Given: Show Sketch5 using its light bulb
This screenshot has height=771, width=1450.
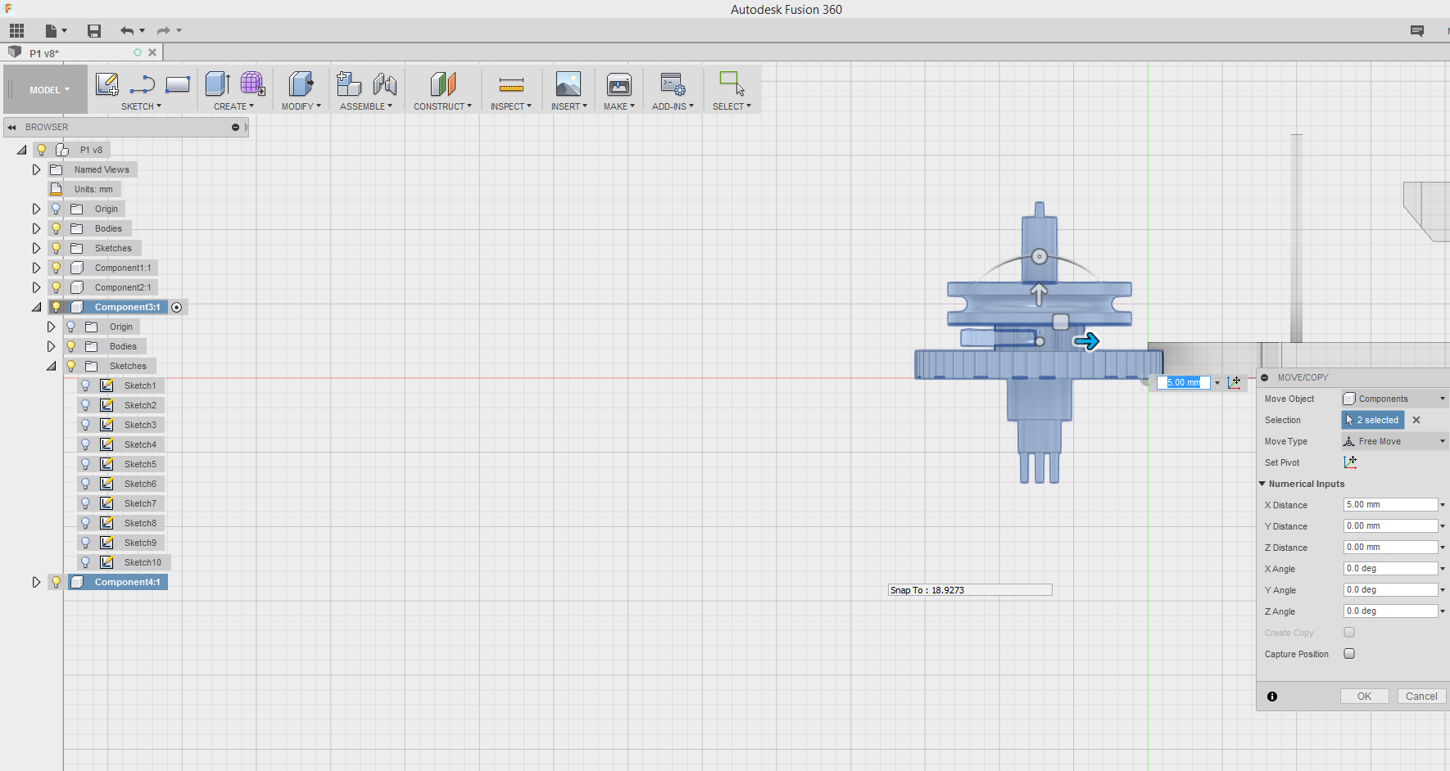Looking at the screenshot, I should point(85,464).
